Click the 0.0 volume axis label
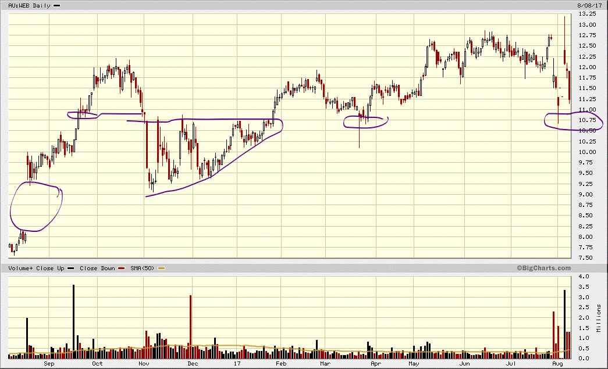Screen dimensions: 608x369 [x=584, y=358]
